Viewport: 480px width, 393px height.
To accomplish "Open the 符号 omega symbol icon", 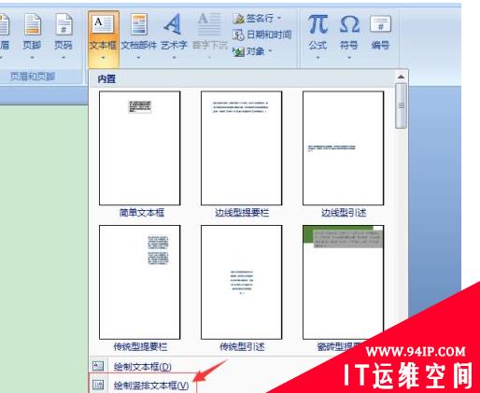I will [x=349, y=24].
